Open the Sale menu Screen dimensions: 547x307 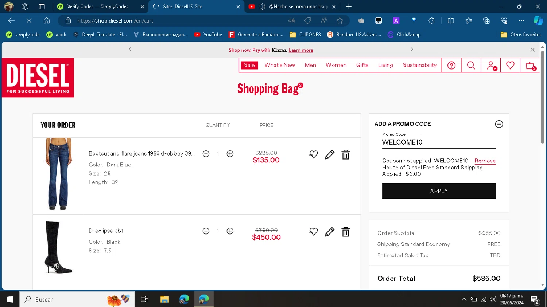tap(249, 65)
